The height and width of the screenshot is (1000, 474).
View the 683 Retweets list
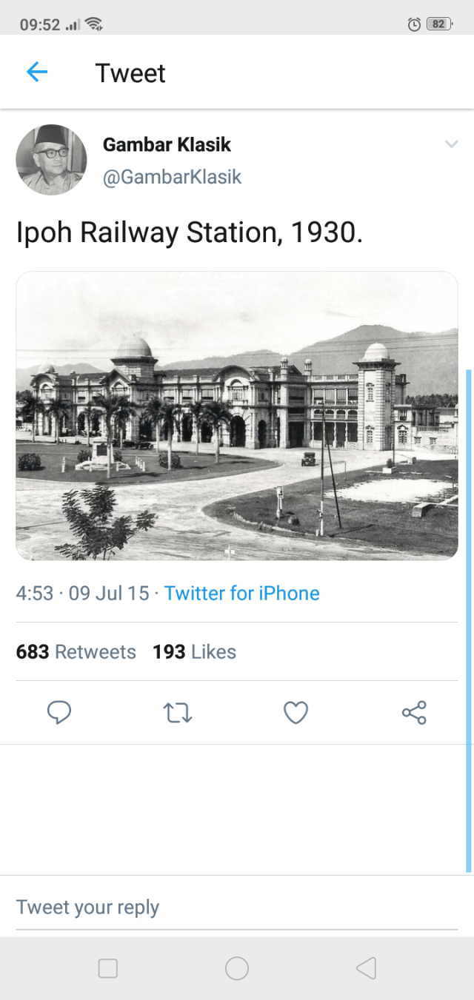click(76, 652)
